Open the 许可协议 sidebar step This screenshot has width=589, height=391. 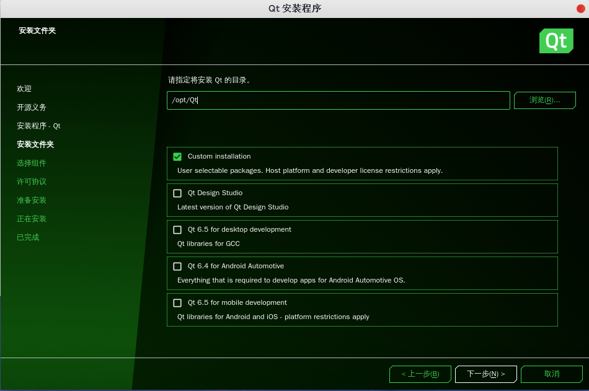[32, 182]
